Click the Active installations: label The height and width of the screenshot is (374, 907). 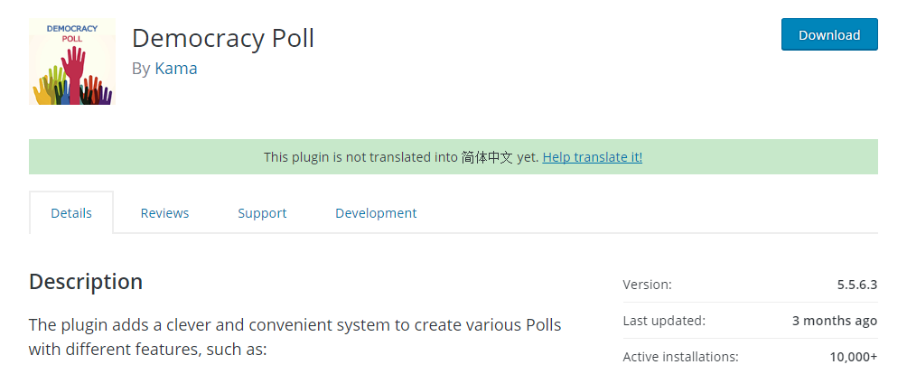[x=681, y=357]
